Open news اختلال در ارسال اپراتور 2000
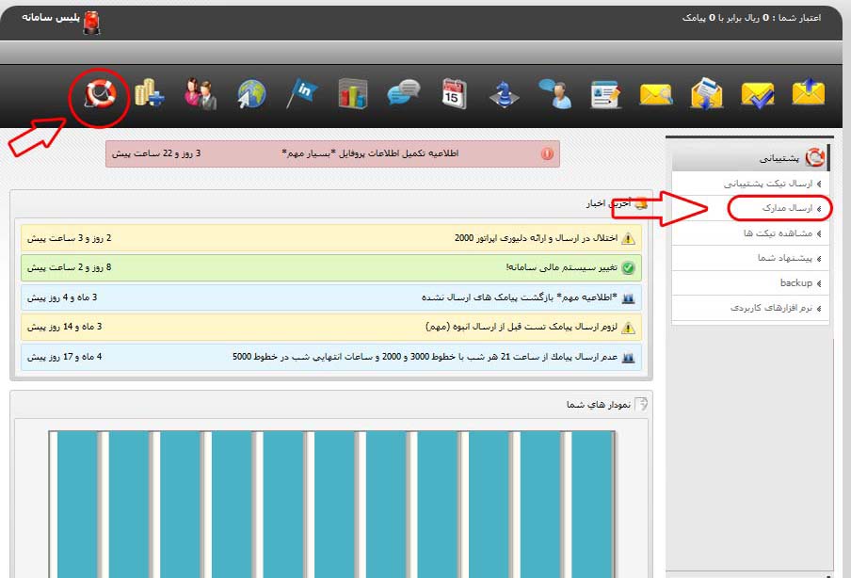Viewport: 851px width, 578px height. coord(331,238)
